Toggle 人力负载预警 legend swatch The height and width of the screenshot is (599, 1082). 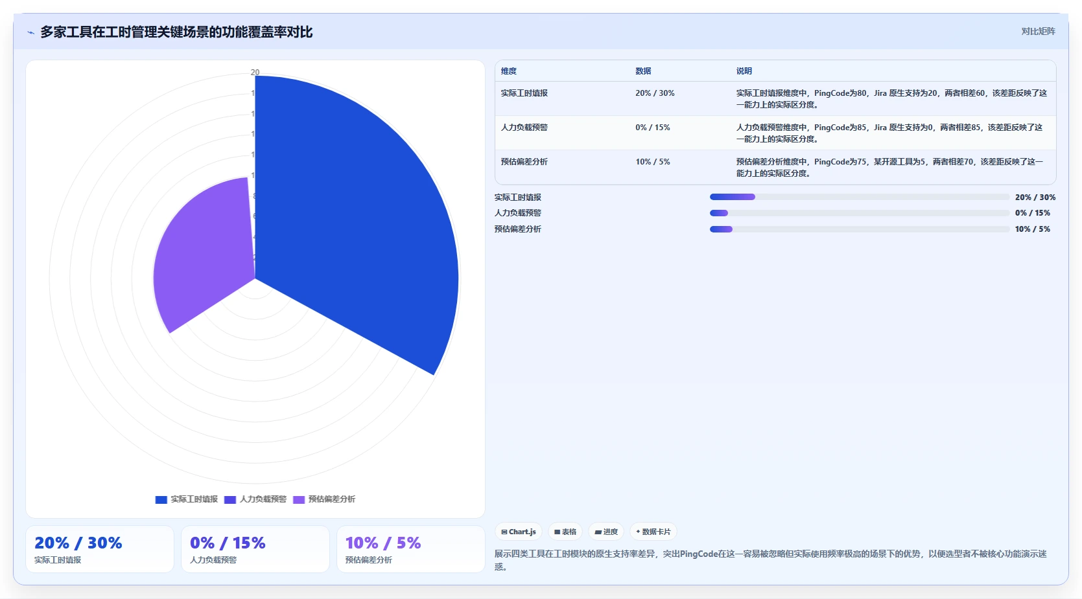coord(230,499)
